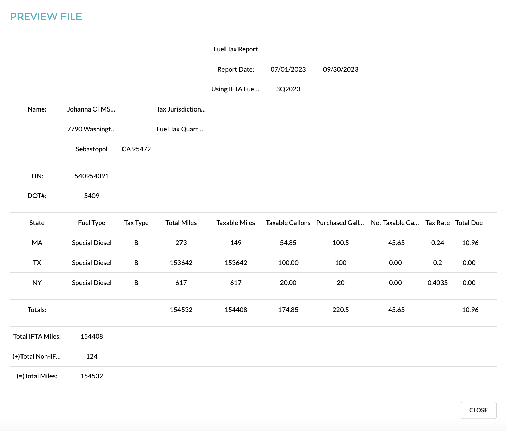The height and width of the screenshot is (431, 507).
Task: Click the 'CA 95472' zip cell
Action: pos(136,149)
